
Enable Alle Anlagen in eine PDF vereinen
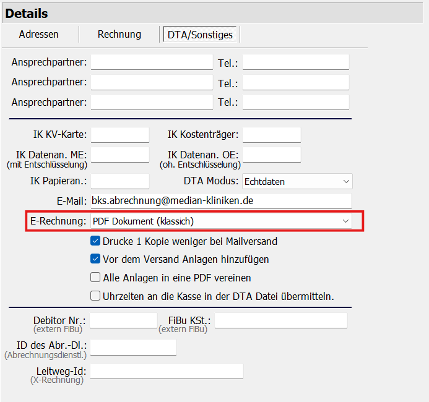[x=95, y=278]
